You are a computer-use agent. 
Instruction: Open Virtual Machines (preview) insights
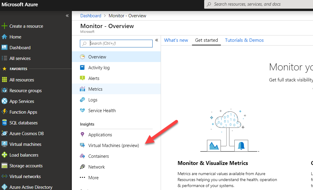tap(114, 146)
